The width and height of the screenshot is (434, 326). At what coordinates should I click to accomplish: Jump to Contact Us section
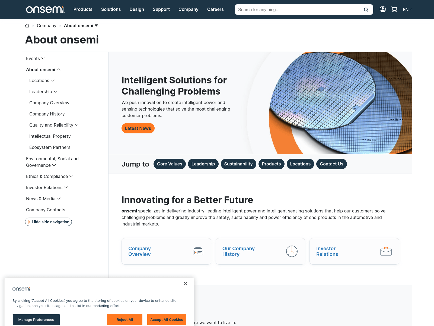click(331, 164)
